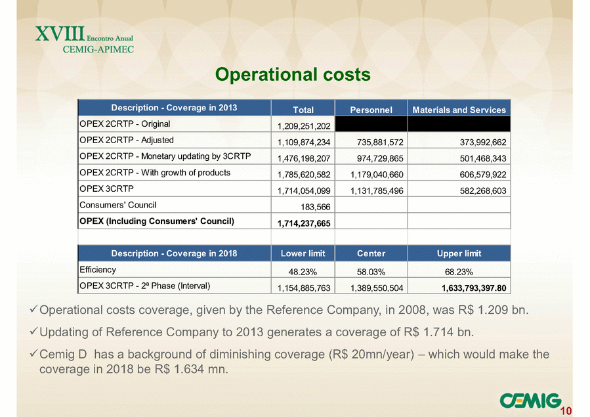The height and width of the screenshot is (417, 590).
Task: Select the OPEX 2CRTP - Original row label
Action: [x=125, y=123]
